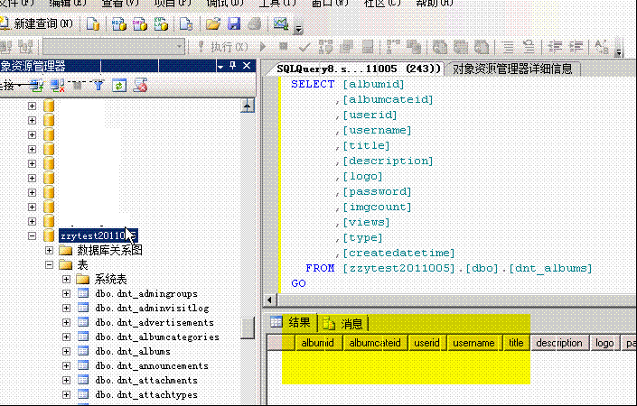637x406 pixels.
Task: Click the description column header
Action: pyautogui.click(x=559, y=343)
